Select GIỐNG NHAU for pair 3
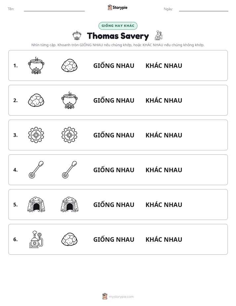Screen dimensions: 236x306 click(x=114, y=135)
